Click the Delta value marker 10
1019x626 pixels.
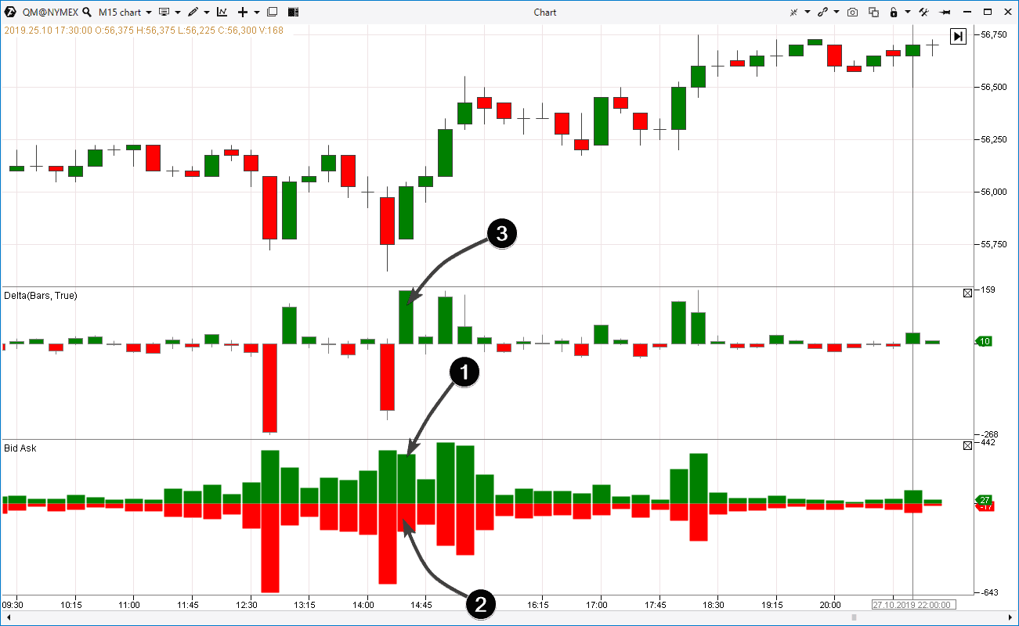point(984,341)
